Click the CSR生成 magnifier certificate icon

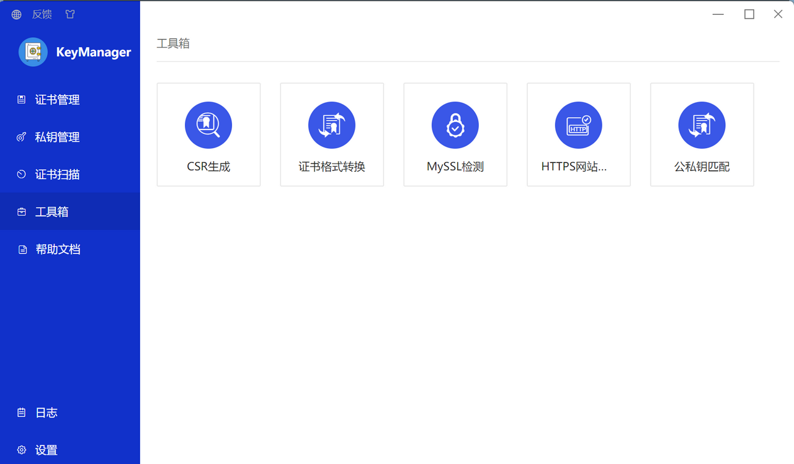(x=208, y=125)
